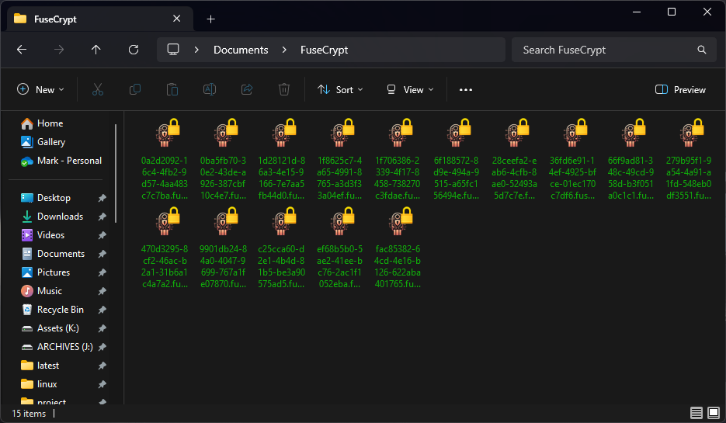Expand the Sort dropdown
The height and width of the screenshot is (423, 726).
pos(340,90)
